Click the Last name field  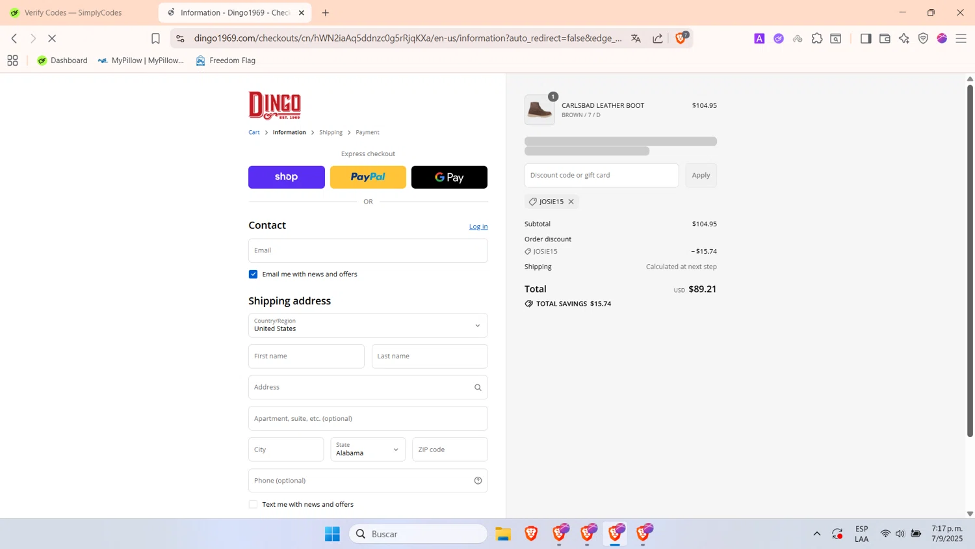tap(430, 356)
